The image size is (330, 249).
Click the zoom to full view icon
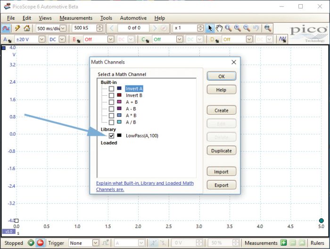tap(268, 28)
